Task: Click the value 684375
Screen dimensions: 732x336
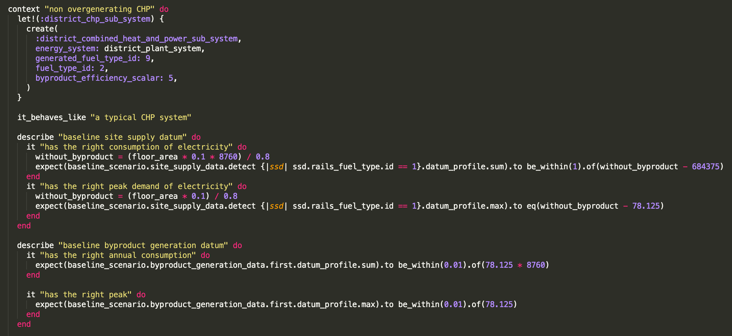Action: point(705,167)
